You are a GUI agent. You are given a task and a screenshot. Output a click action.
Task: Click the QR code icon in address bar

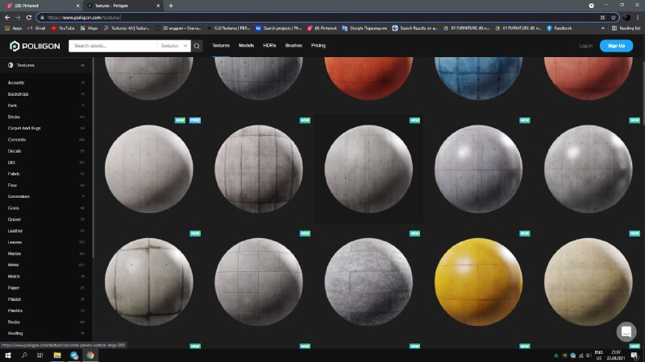[x=602, y=17]
